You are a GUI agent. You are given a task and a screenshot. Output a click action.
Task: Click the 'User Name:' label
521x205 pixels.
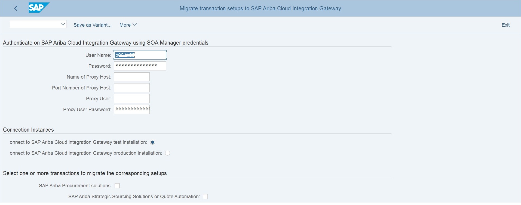click(98, 55)
